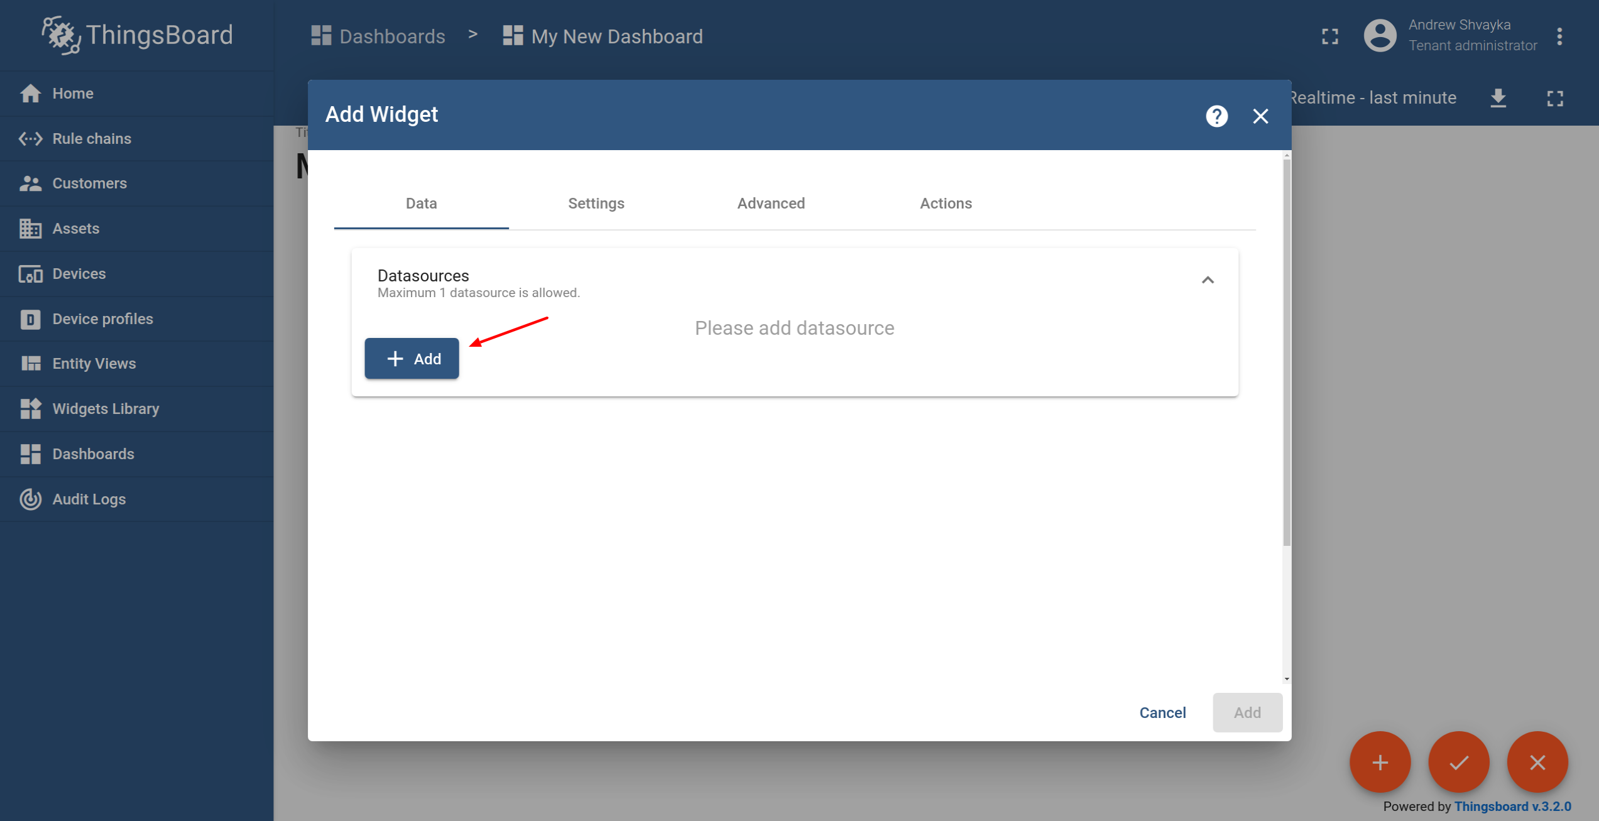
Task: Open the three-dot user menu
Action: [x=1559, y=36]
